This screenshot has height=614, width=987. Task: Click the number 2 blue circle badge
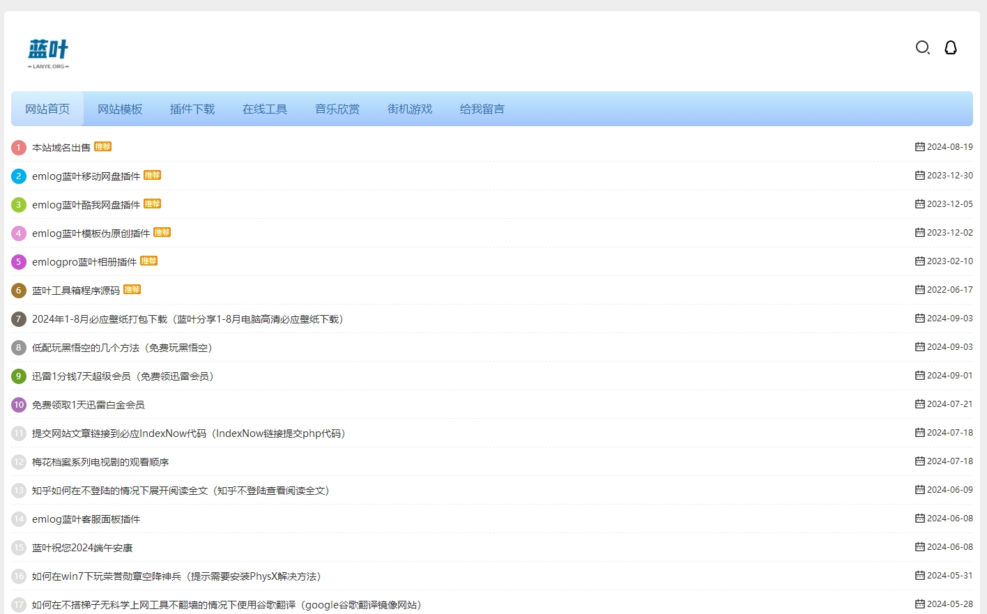19,176
